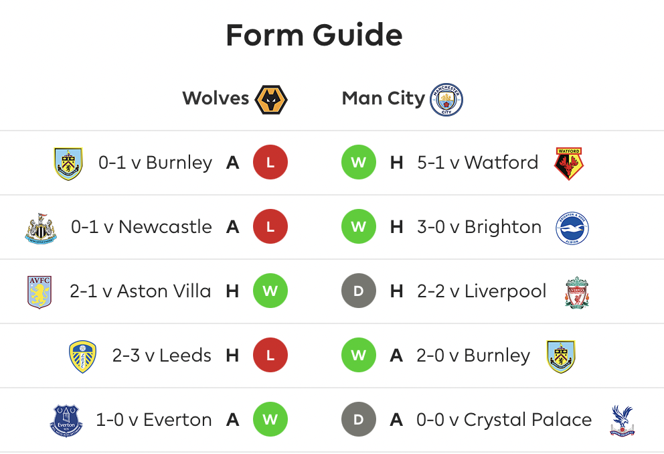Click the Leeds United crest

click(82, 357)
